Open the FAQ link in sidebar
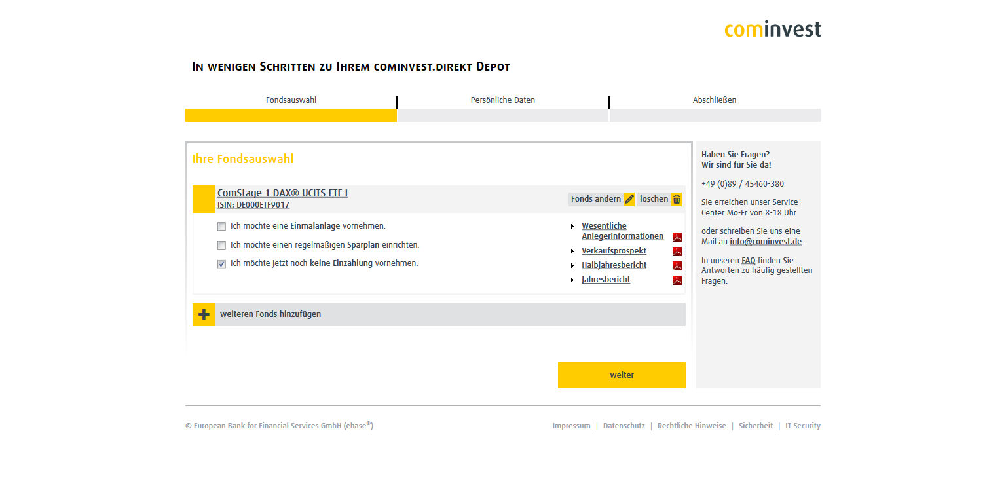This screenshot has height=503, width=1006. click(x=749, y=261)
